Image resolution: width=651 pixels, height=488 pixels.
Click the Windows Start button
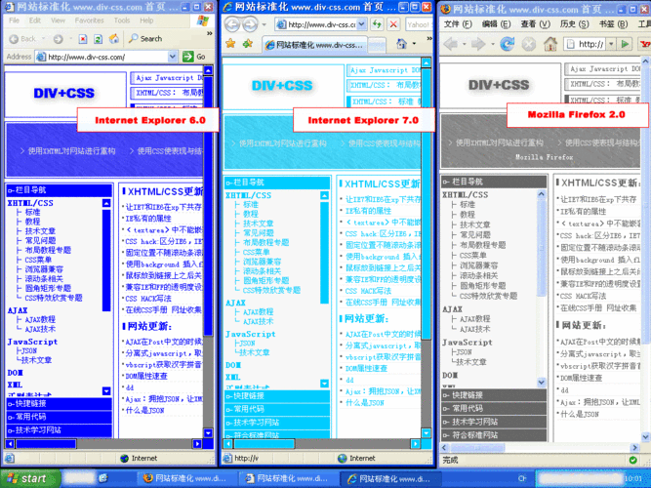[30, 478]
